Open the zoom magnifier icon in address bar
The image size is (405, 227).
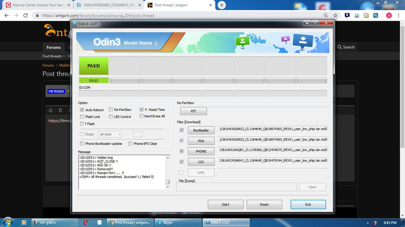coord(326,15)
